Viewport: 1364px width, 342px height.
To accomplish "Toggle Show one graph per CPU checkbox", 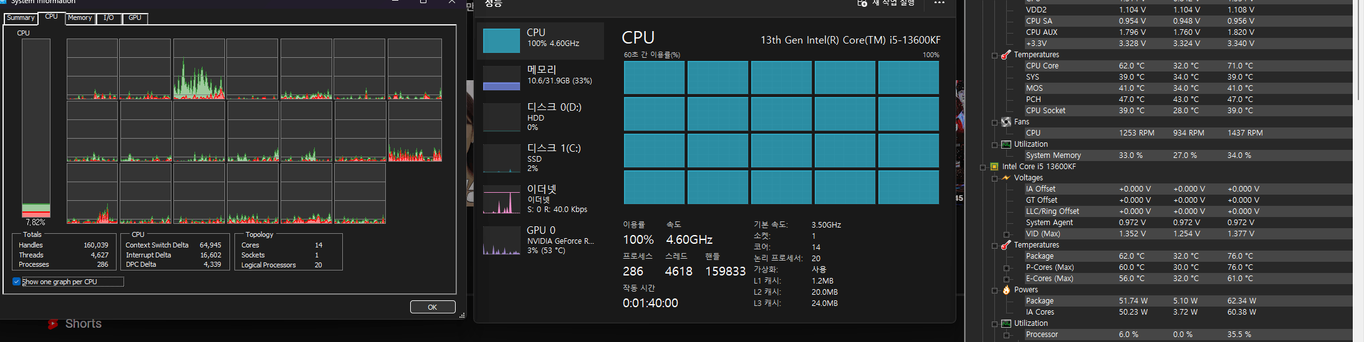I will (x=16, y=282).
